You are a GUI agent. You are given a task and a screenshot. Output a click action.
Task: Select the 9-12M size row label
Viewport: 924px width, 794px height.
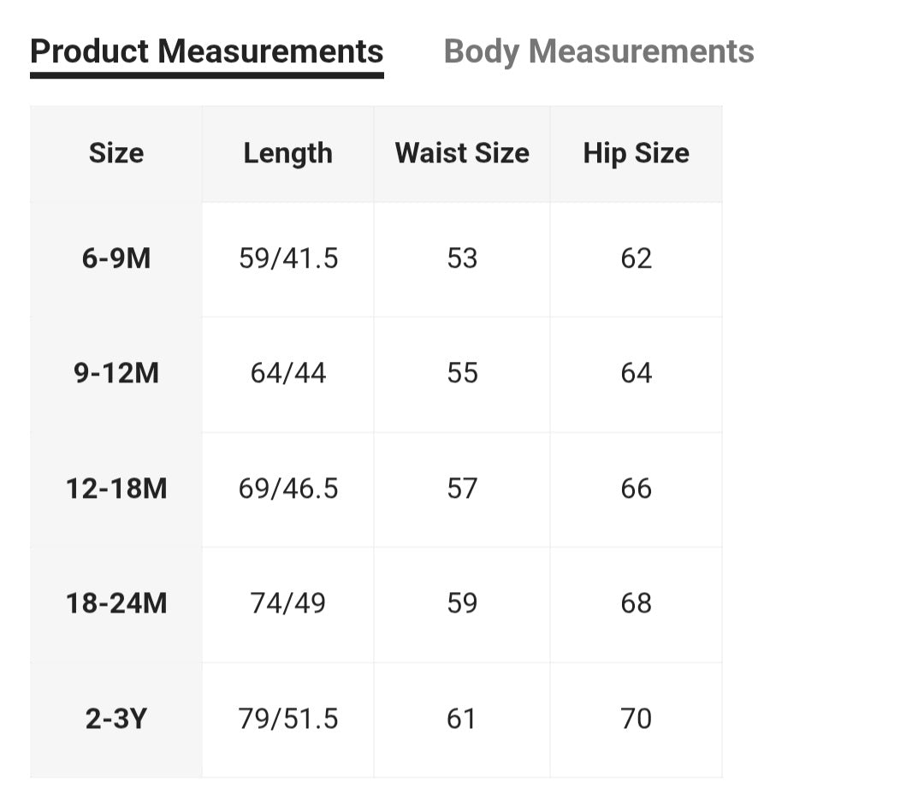116,373
